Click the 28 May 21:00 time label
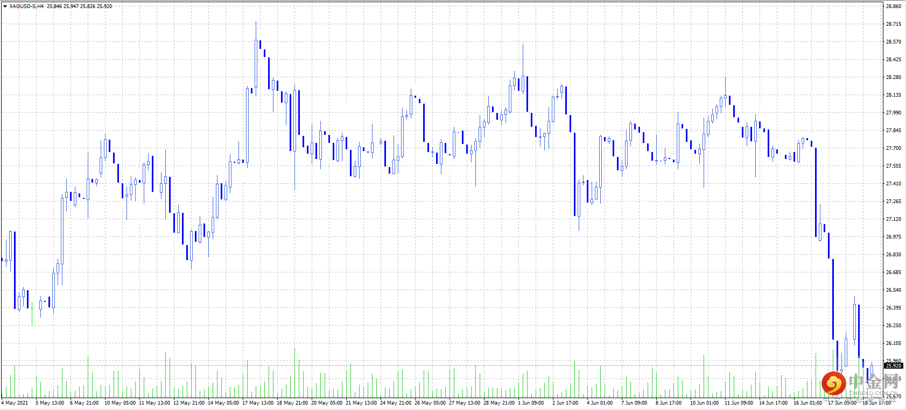Viewport: 906px width, 410px height. pos(499,403)
